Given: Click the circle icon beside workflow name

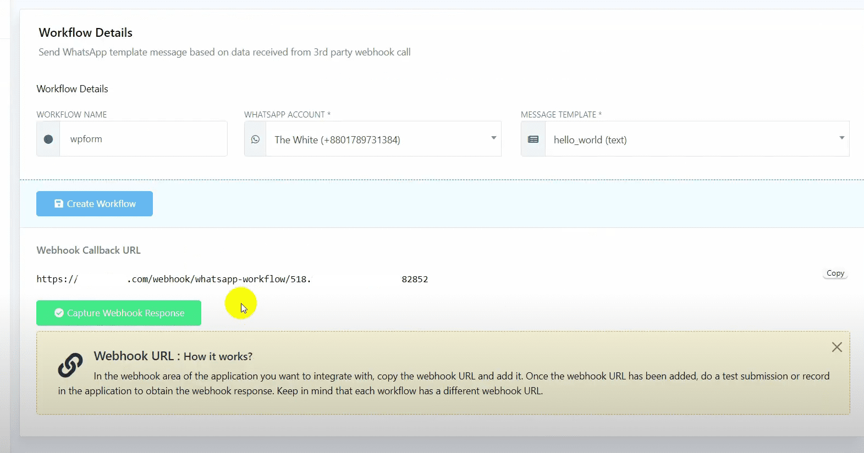Looking at the screenshot, I should click(48, 139).
